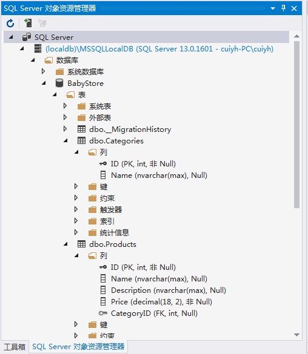This screenshot has height=354, width=308.
Task: Expand the 系统数据库 node
Action: point(43,71)
